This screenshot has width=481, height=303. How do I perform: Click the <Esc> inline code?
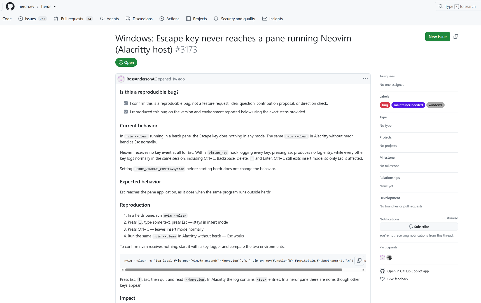click(x=261, y=280)
